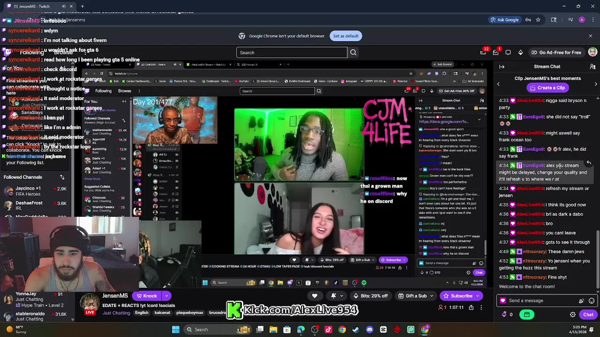Click the Knock button beside JensenMS
The width and height of the screenshot is (600, 337).
pos(146,296)
